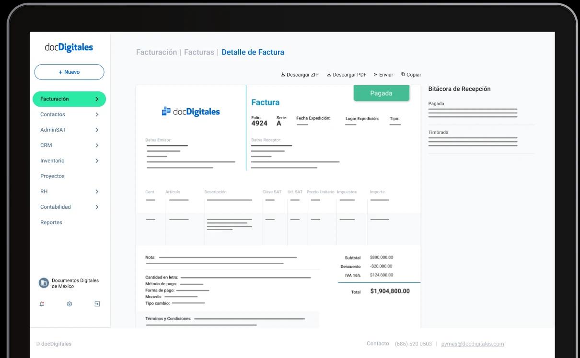Expand the AdminSAT chevron arrow
580x358 pixels.
97,130
